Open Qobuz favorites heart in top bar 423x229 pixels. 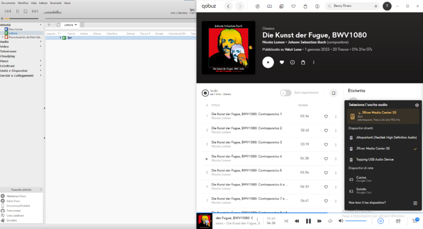click(x=293, y=6)
